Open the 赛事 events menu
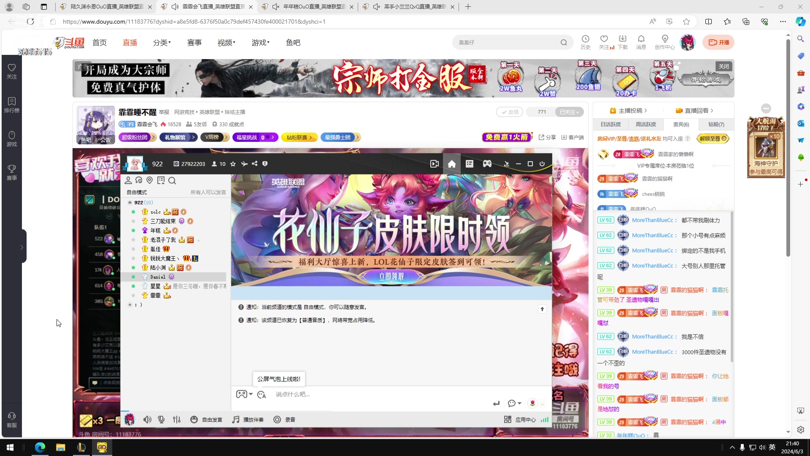810x456 pixels. click(194, 43)
